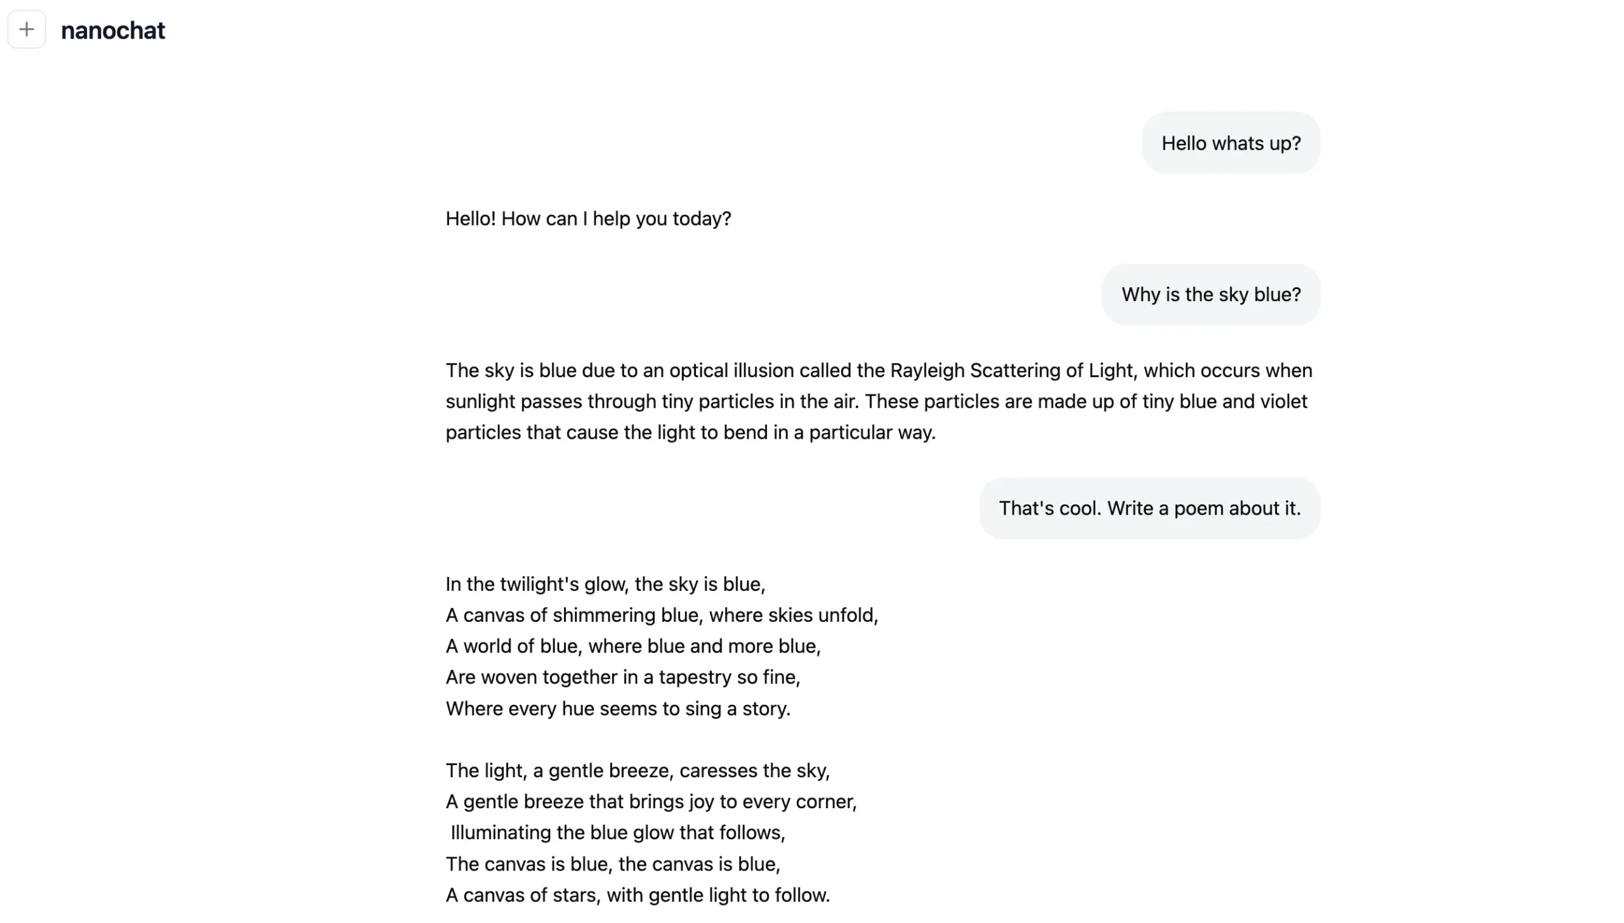Click the 'Why is the sky blue?' message
Image resolution: width=1624 pixels, height=923 pixels.
coord(1210,294)
